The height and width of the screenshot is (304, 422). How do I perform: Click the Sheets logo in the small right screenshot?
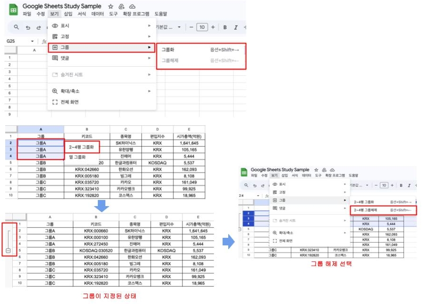[244, 173]
